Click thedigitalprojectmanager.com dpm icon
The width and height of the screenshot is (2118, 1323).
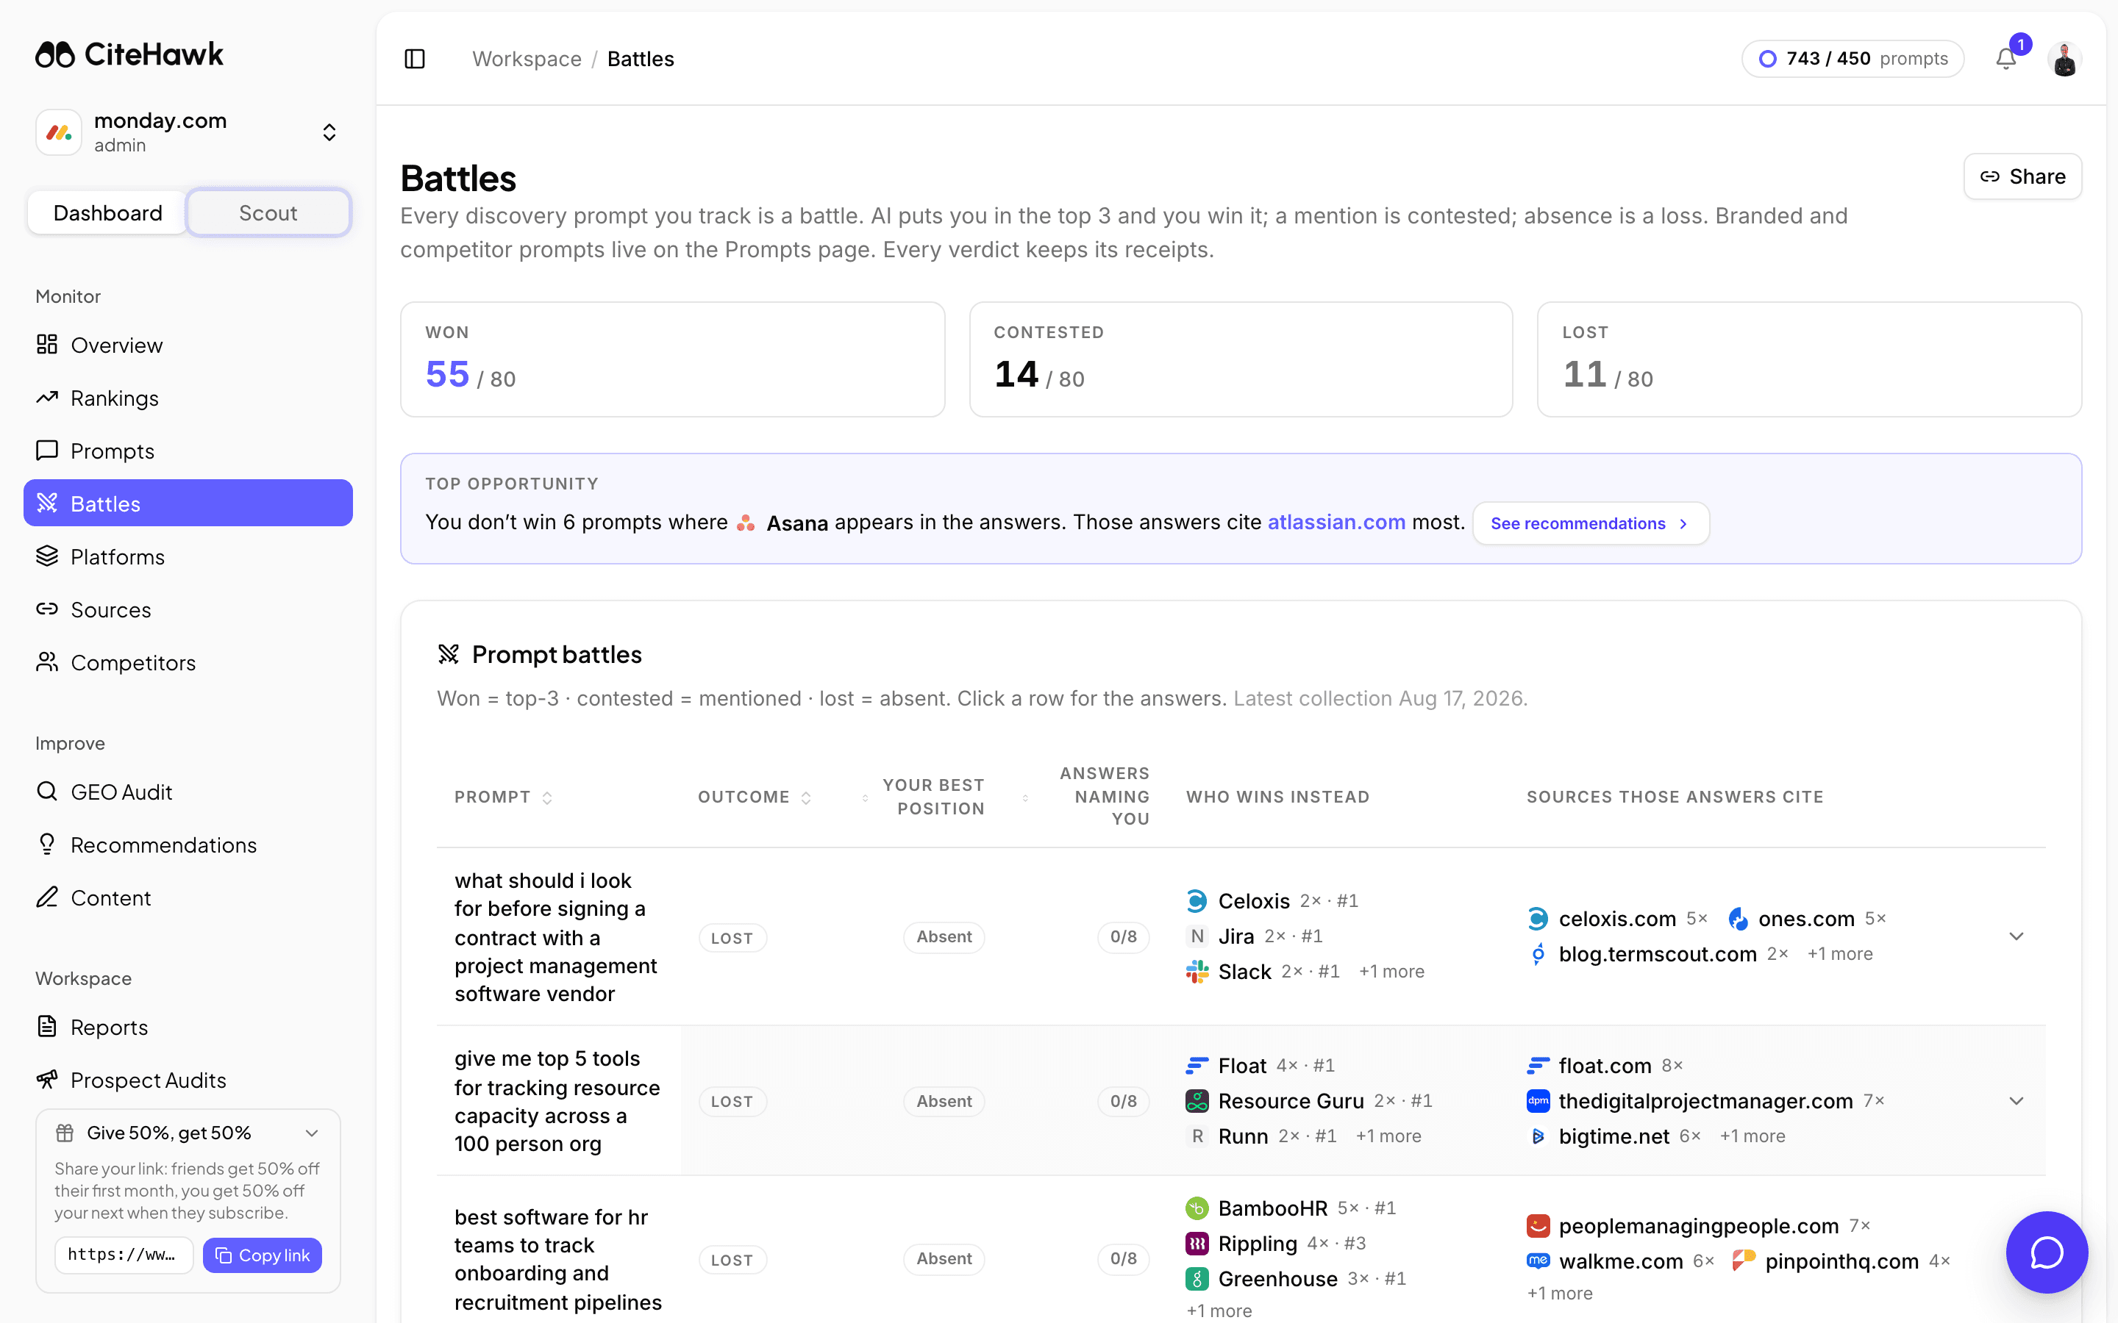pyautogui.click(x=1538, y=1101)
